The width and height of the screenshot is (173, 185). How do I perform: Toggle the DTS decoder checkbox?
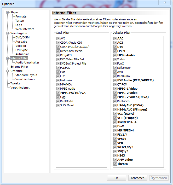click(x=115, y=47)
